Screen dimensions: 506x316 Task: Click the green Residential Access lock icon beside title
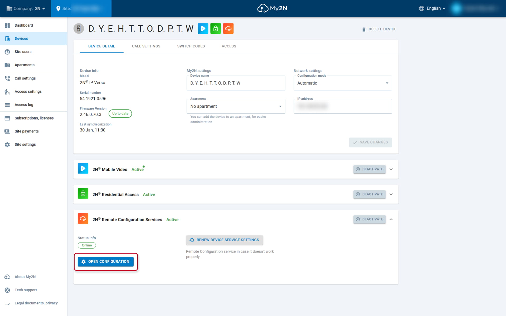pos(216,28)
